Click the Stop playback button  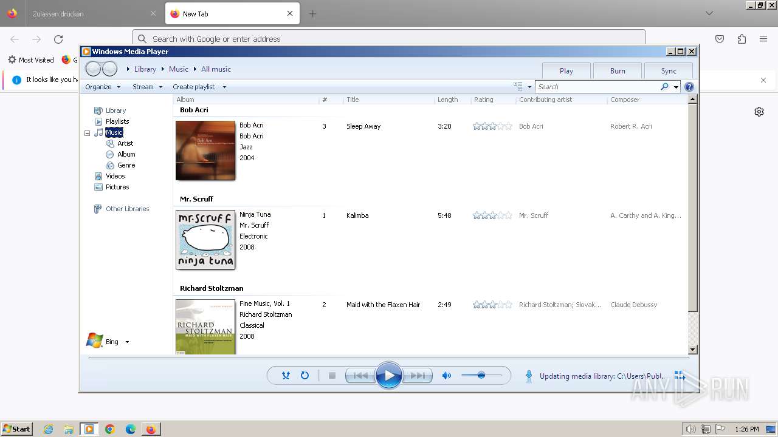click(x=332, y=376)
